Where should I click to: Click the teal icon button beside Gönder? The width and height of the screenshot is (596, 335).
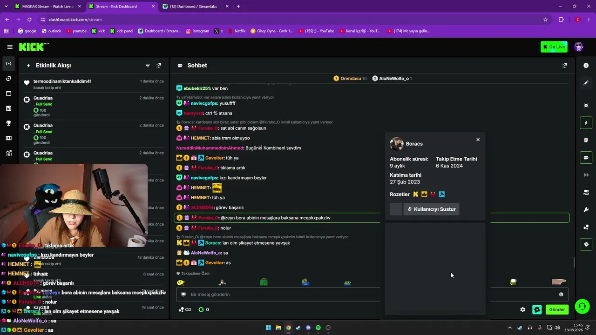coord(537,309)
